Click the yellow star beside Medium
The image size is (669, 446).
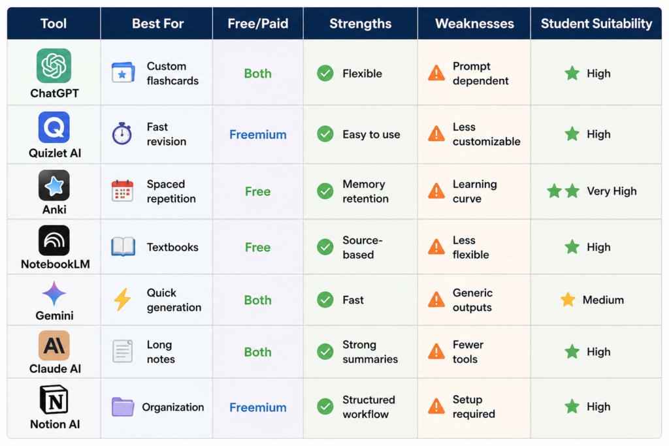[568, 299]
